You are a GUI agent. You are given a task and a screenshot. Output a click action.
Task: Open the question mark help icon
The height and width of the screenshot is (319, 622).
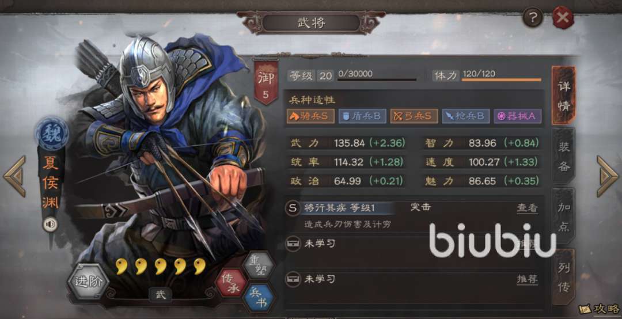click(x=532, y=18)
